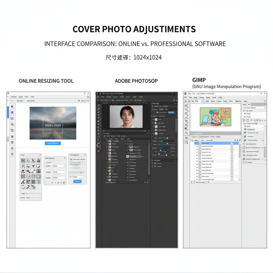The height and width of the screenshot is (273, 273).
Task: Photoshop: select lowest tool icon in left toolbar
Action: pyautogui.click(x=99, y=151)
